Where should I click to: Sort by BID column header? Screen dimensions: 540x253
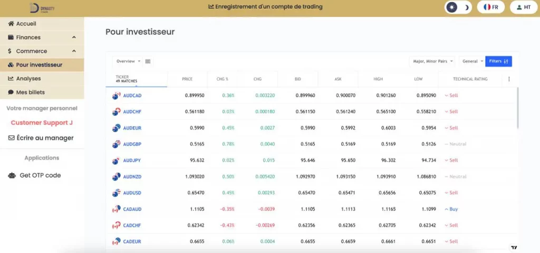coord(297,79)
